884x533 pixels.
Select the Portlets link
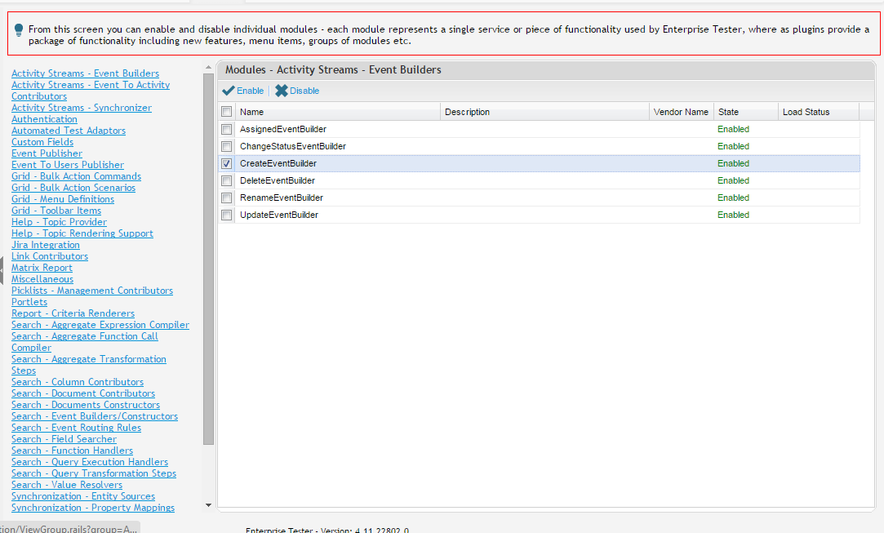pyautogui.click(x=29, y=302)
